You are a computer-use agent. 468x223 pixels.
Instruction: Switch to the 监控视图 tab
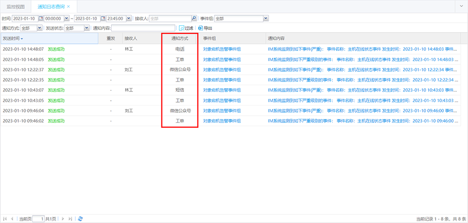(x=16, y=6)
